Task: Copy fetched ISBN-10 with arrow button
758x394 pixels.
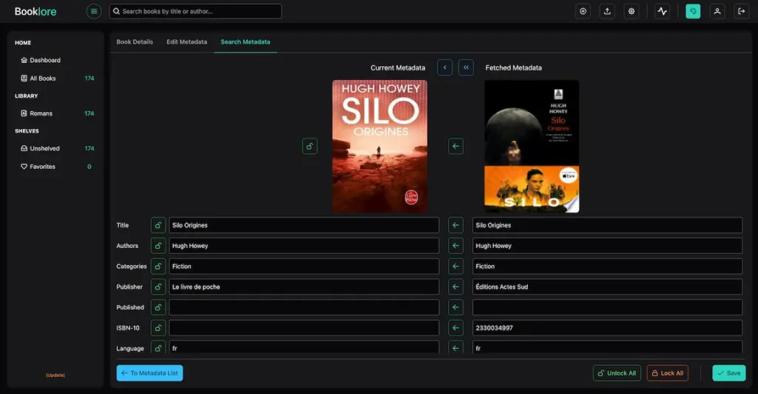Action: click(455, 328)
